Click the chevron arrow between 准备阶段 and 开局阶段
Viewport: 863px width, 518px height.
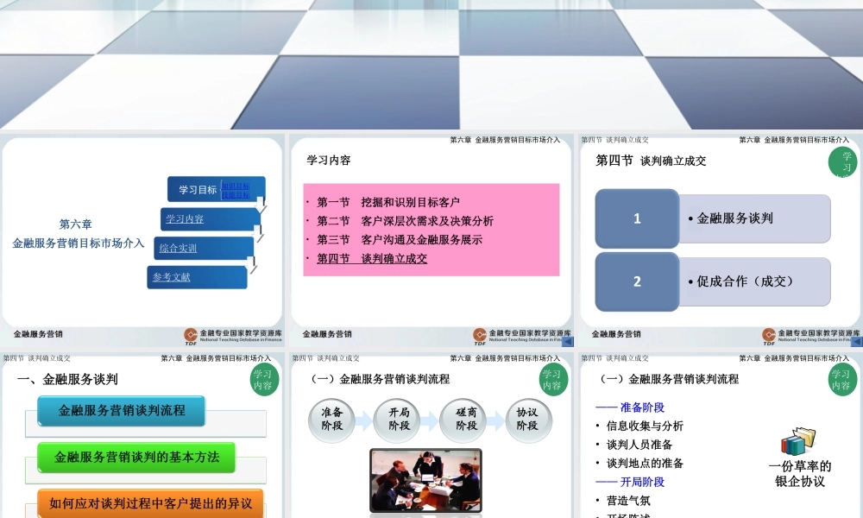(x=362, y=421)
